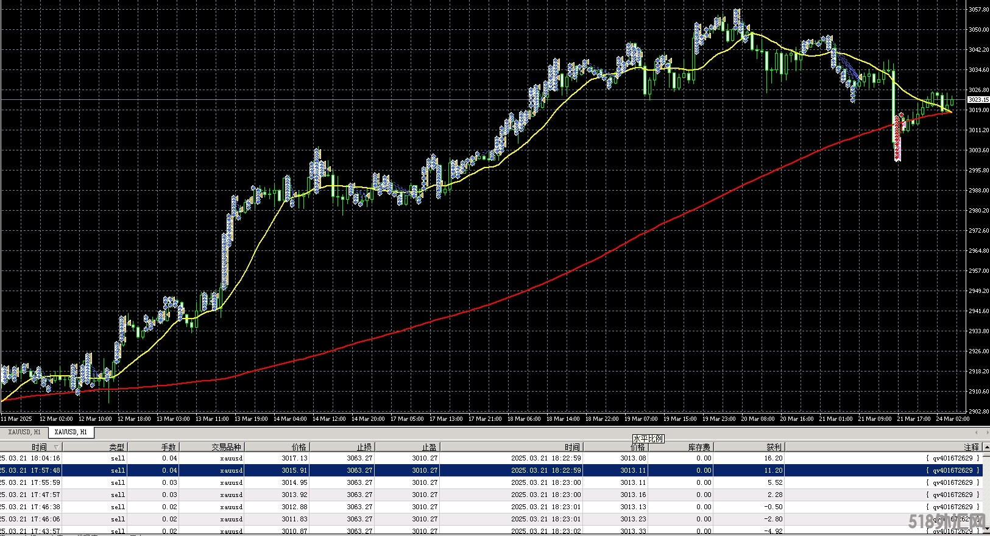Sort trades by the 类型 column header
990x536 pixels.
[x=116, y=447]
